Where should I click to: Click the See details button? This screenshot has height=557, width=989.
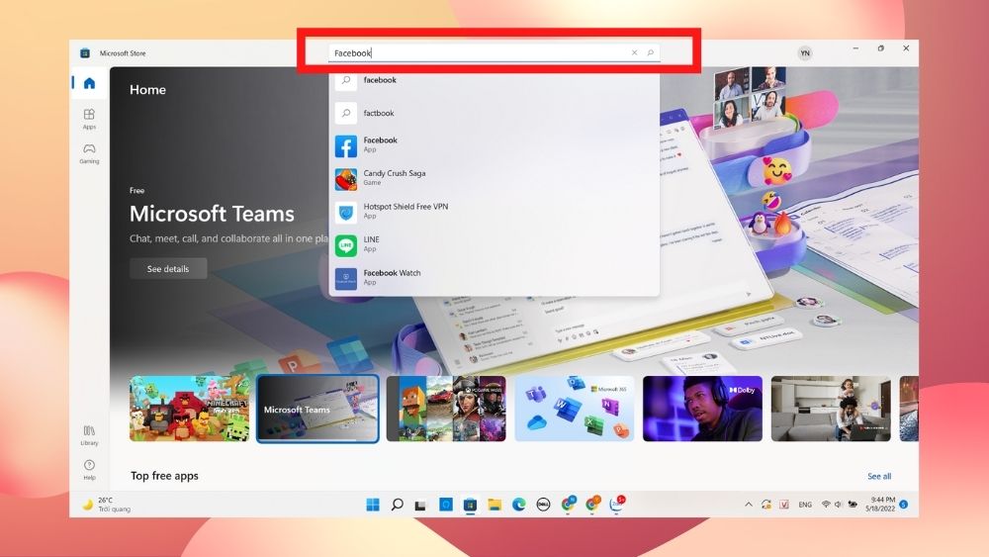(168, 269)
